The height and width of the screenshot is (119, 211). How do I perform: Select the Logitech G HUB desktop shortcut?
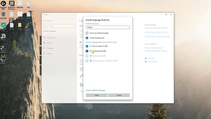[3, 5]
